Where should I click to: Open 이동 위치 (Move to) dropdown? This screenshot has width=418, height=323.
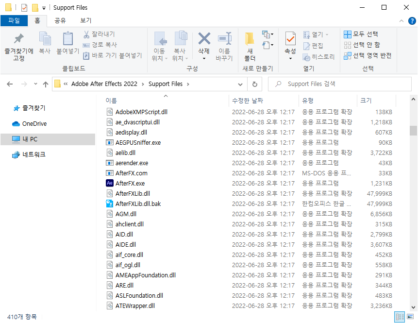click(159, 47)
